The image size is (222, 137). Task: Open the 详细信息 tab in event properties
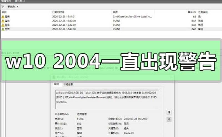click(x=68, y=85)
